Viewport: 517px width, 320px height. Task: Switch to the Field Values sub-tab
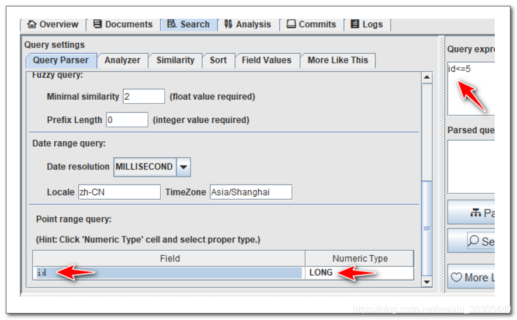[267, 60]
